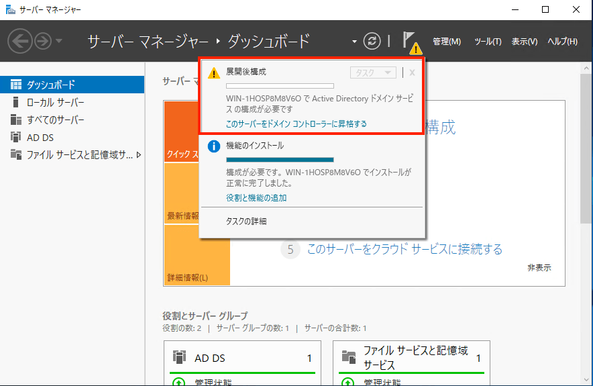Image resolution: width=593 pixels, height=386 pixels.
Task: Maximize the Server Manager window
Action: click(545, 9)
